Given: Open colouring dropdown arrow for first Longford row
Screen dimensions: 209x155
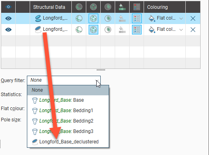Looking at the screenshot, I should coord(181,18).
